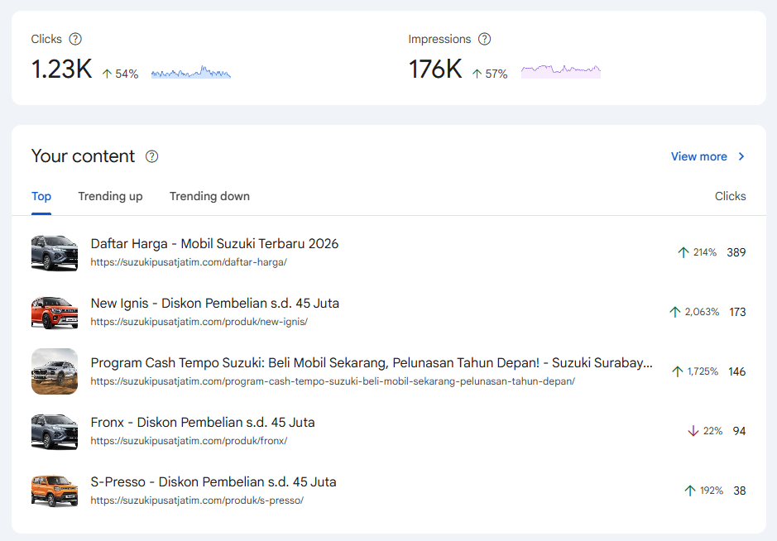Click the Impressions sparkline chart
This screenshot has width=777, height=541.
pos(560,71)
